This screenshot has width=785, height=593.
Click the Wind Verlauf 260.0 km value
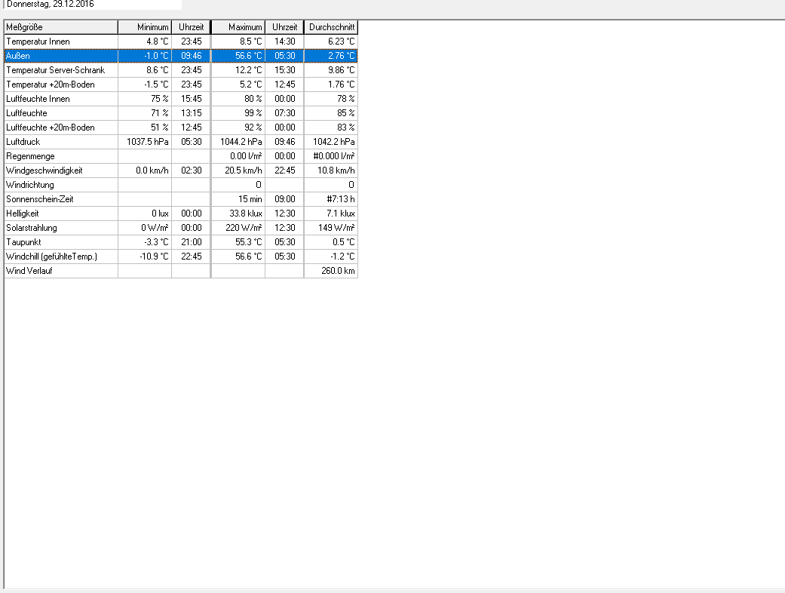point(337,271)
